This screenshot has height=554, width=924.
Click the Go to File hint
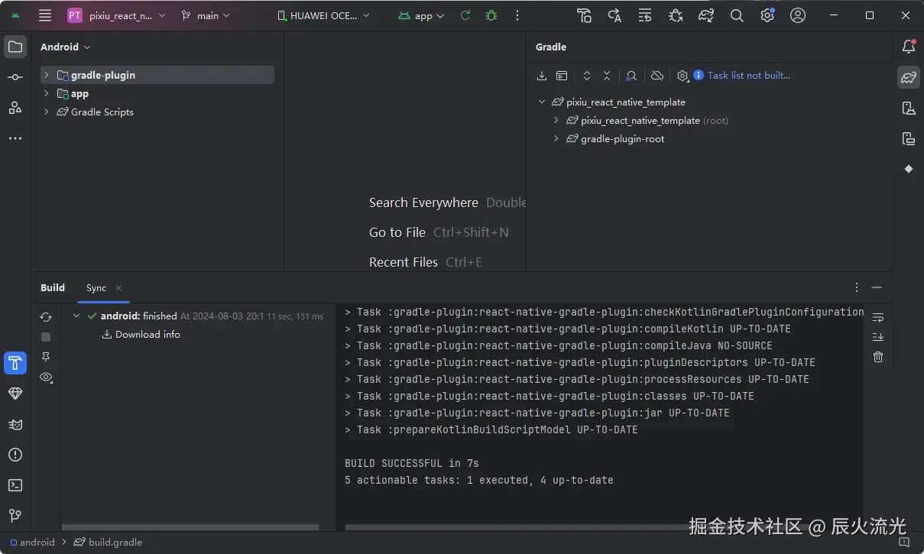397,232
